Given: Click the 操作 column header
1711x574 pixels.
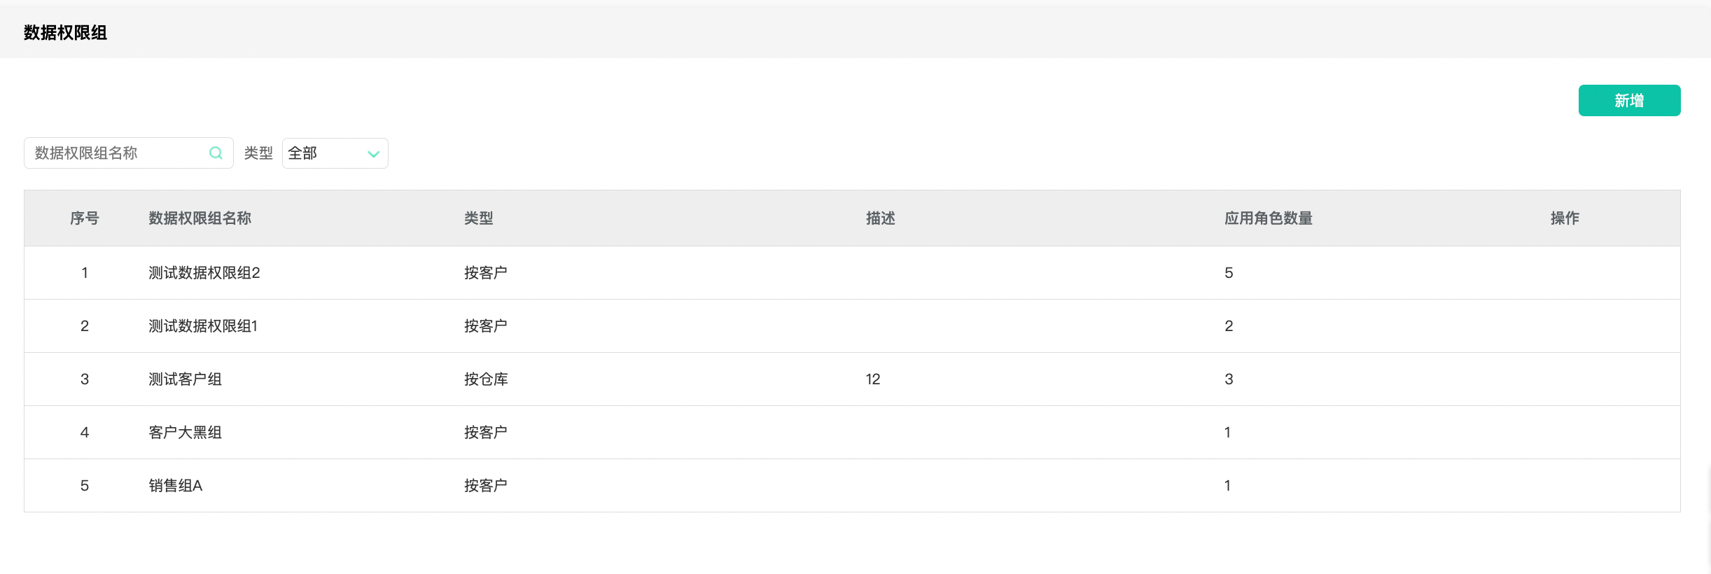Looking at the screenshot, I should [1564, 218].
